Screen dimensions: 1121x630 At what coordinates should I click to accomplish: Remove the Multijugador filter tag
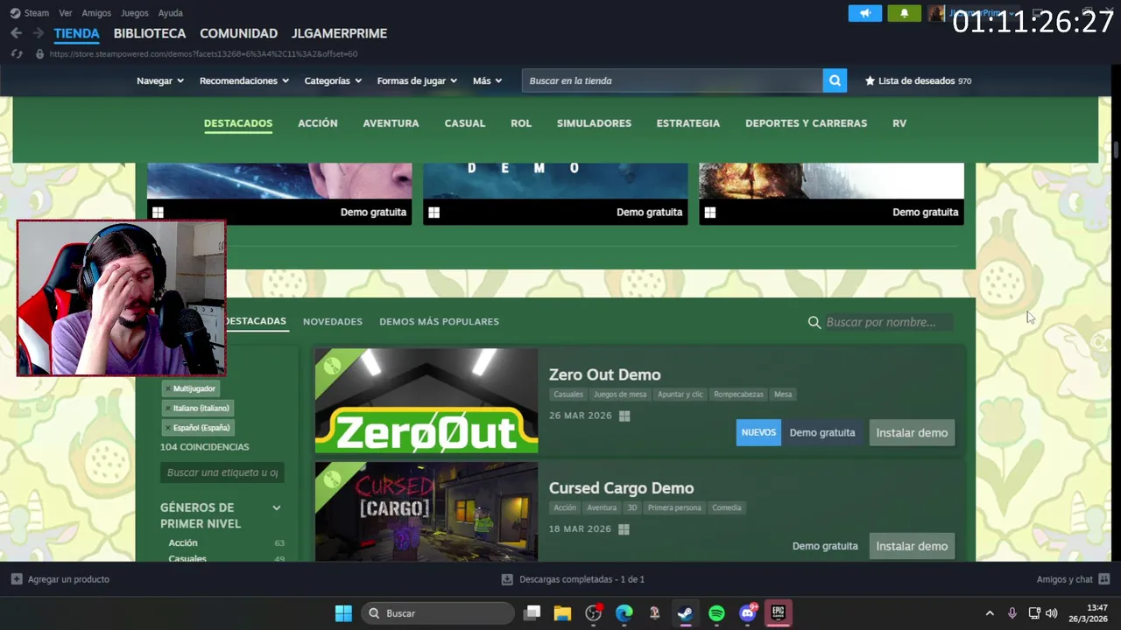click(x=167, y=388)
